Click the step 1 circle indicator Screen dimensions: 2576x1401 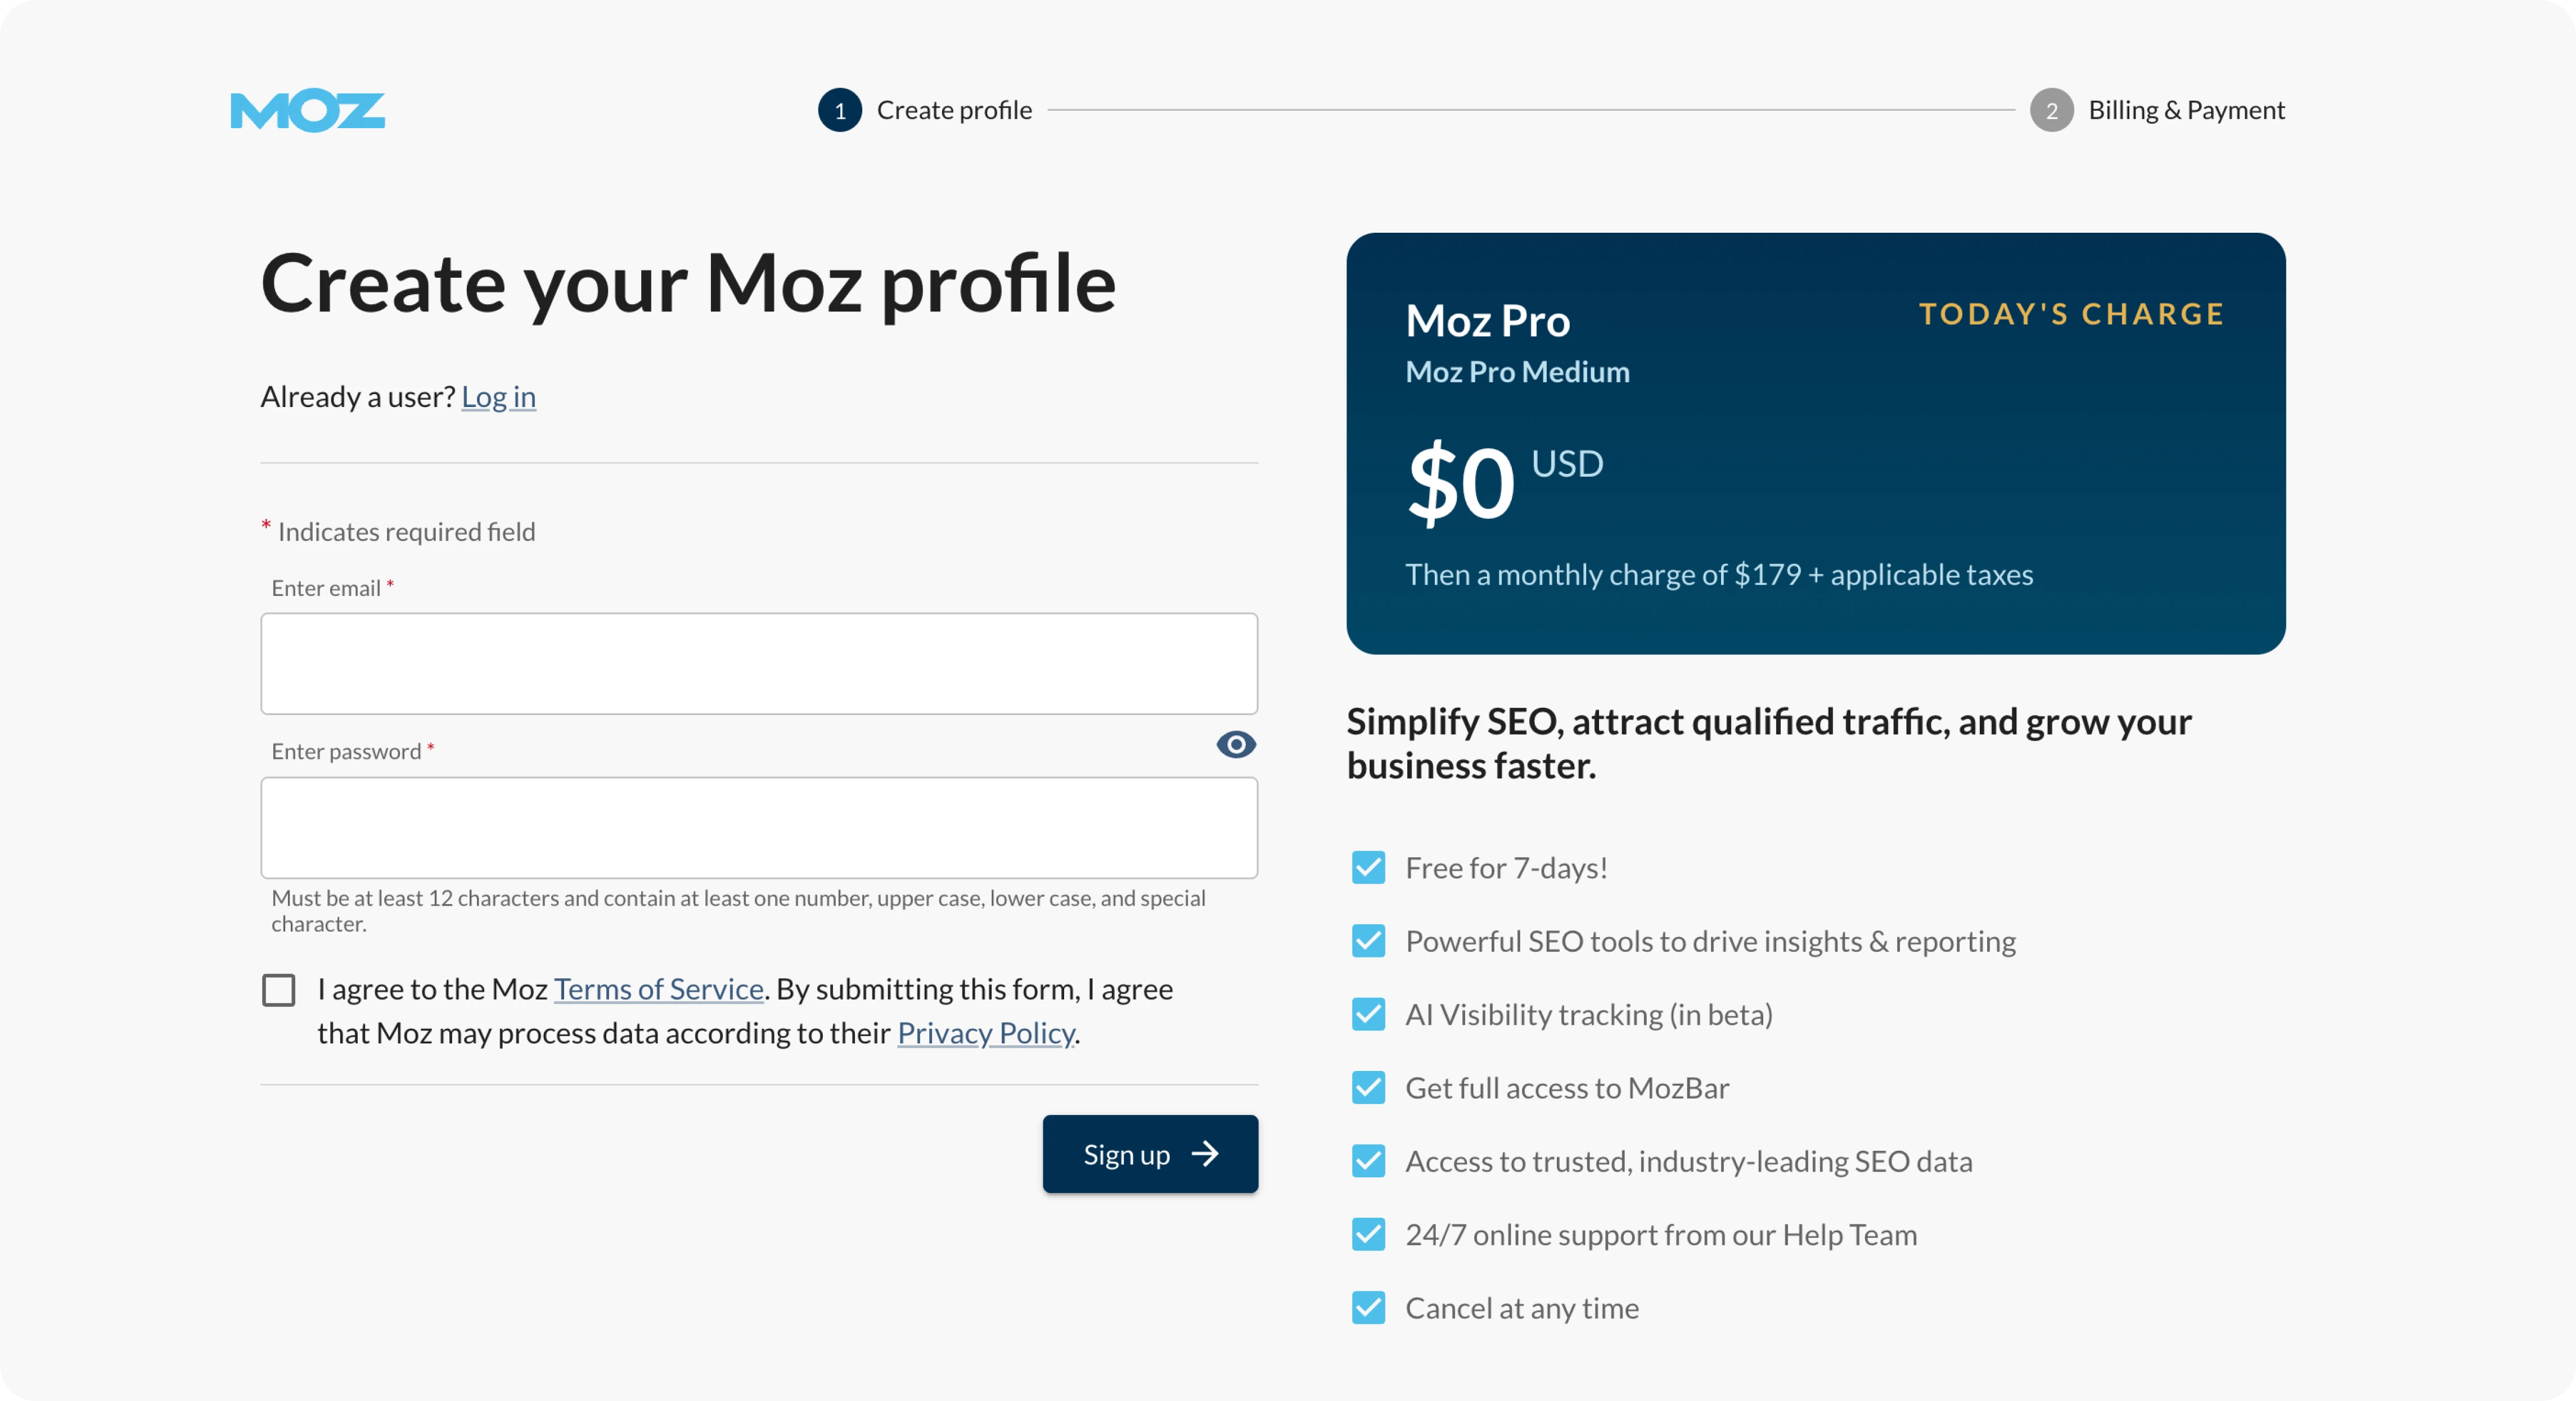[840, 111]
